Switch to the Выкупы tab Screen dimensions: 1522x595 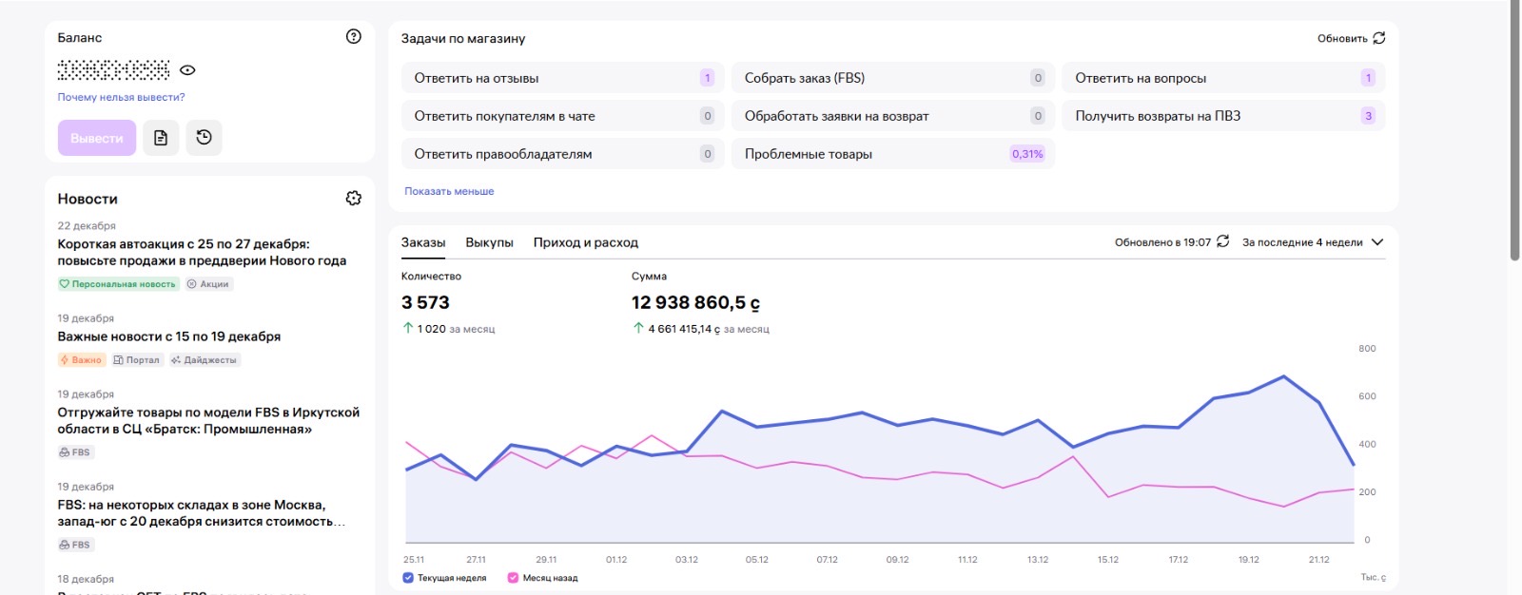[489, 242]
